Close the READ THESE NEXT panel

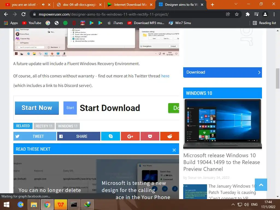(x=174, y=150)
